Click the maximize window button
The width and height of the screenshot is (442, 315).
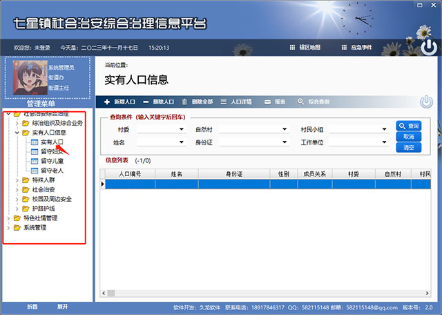(x=420, y=5)
